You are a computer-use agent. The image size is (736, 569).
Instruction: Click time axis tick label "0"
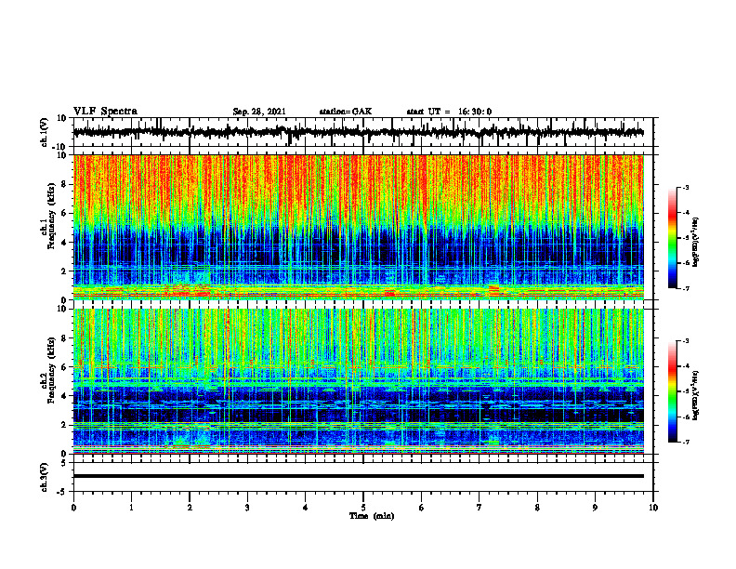tap(73, 508)
